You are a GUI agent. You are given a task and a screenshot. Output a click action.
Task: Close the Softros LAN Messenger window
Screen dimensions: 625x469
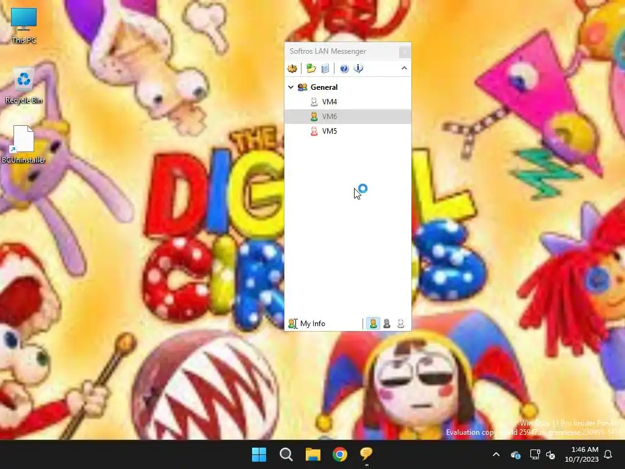click(405, 52)
